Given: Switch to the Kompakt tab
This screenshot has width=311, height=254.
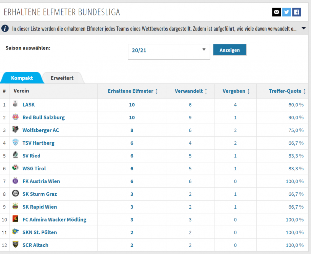Looking at the screenshot, I should pos(22,78).
